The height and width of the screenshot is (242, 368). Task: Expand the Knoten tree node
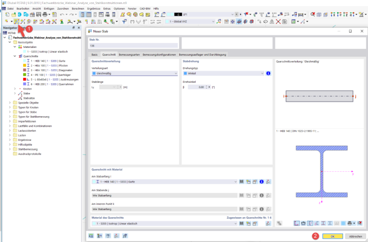tap(15, 89)
